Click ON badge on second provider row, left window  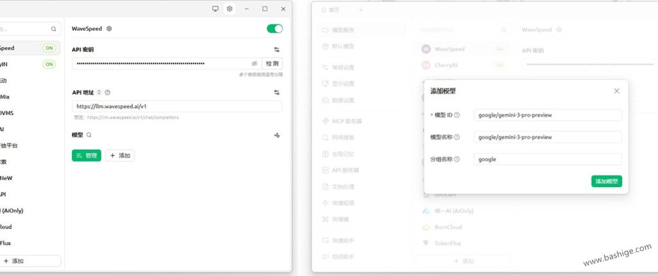pyautogui.click(x=49, y=64)
